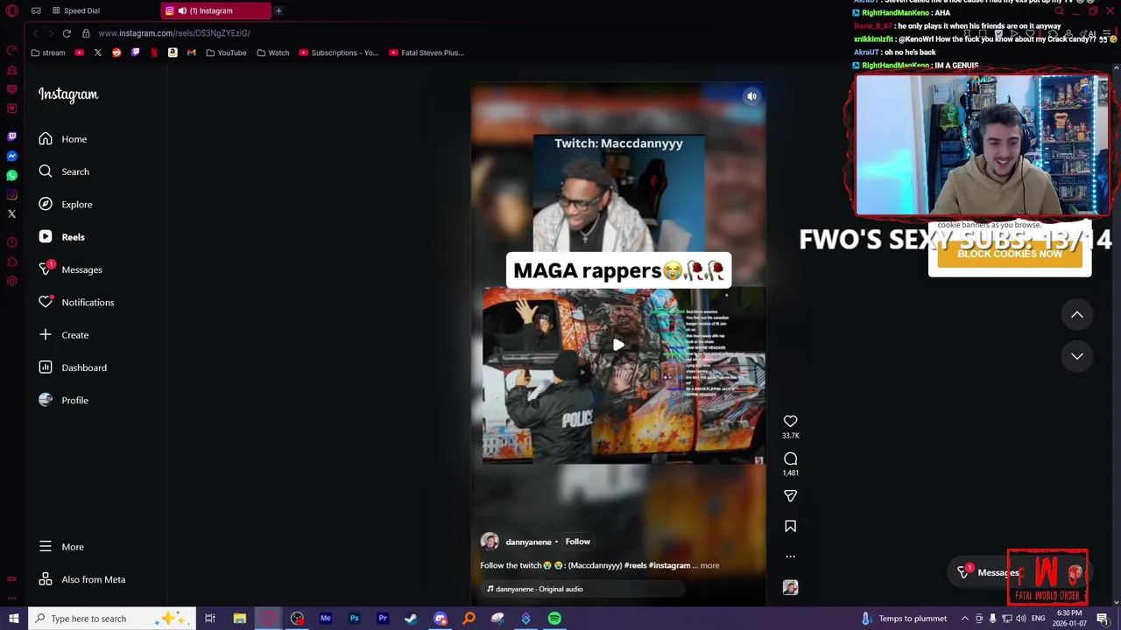Image resolution: width=1121 pixels, height=630 pixels.
Task: Save reel with bookmark icon
Action: (790, 526)
